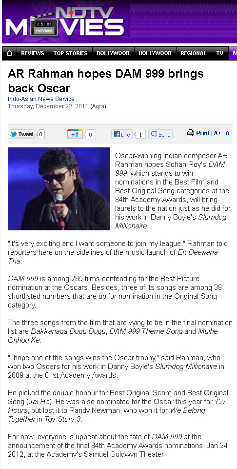Click the Google +1 button
Image resolution: width=237 pixels, height=469 pixels.
(x=75, y=134)
